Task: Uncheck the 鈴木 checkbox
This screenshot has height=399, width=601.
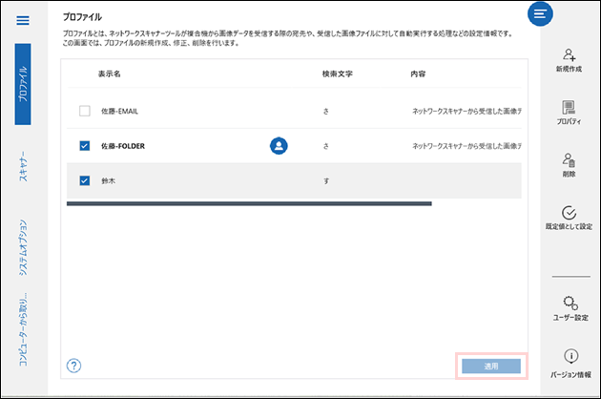Action: click(x=84, y=180)
